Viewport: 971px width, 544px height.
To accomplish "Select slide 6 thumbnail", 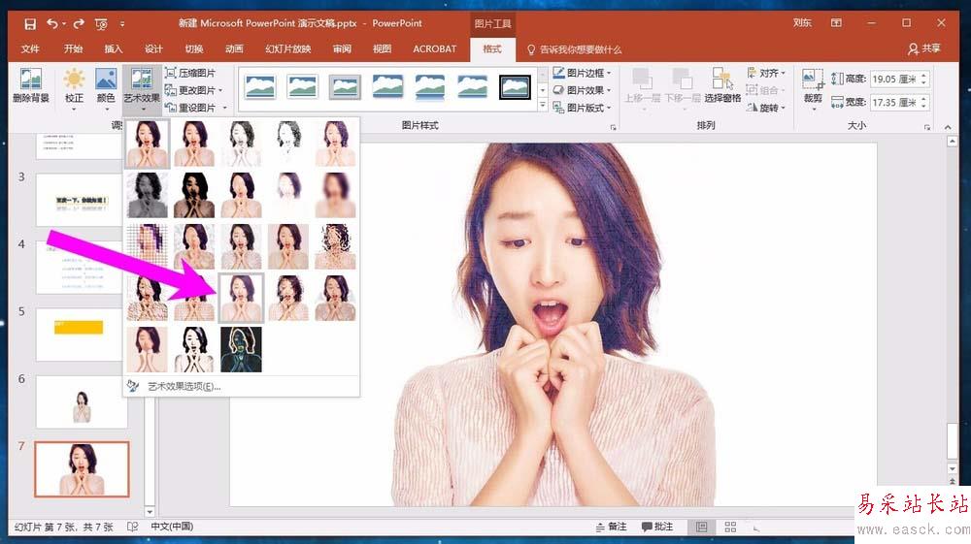I will 82,401.
